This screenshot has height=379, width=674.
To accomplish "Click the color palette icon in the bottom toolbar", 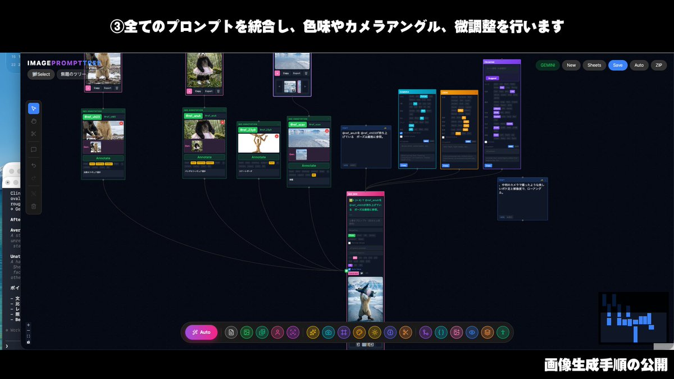I will click(x=359, y=332).
